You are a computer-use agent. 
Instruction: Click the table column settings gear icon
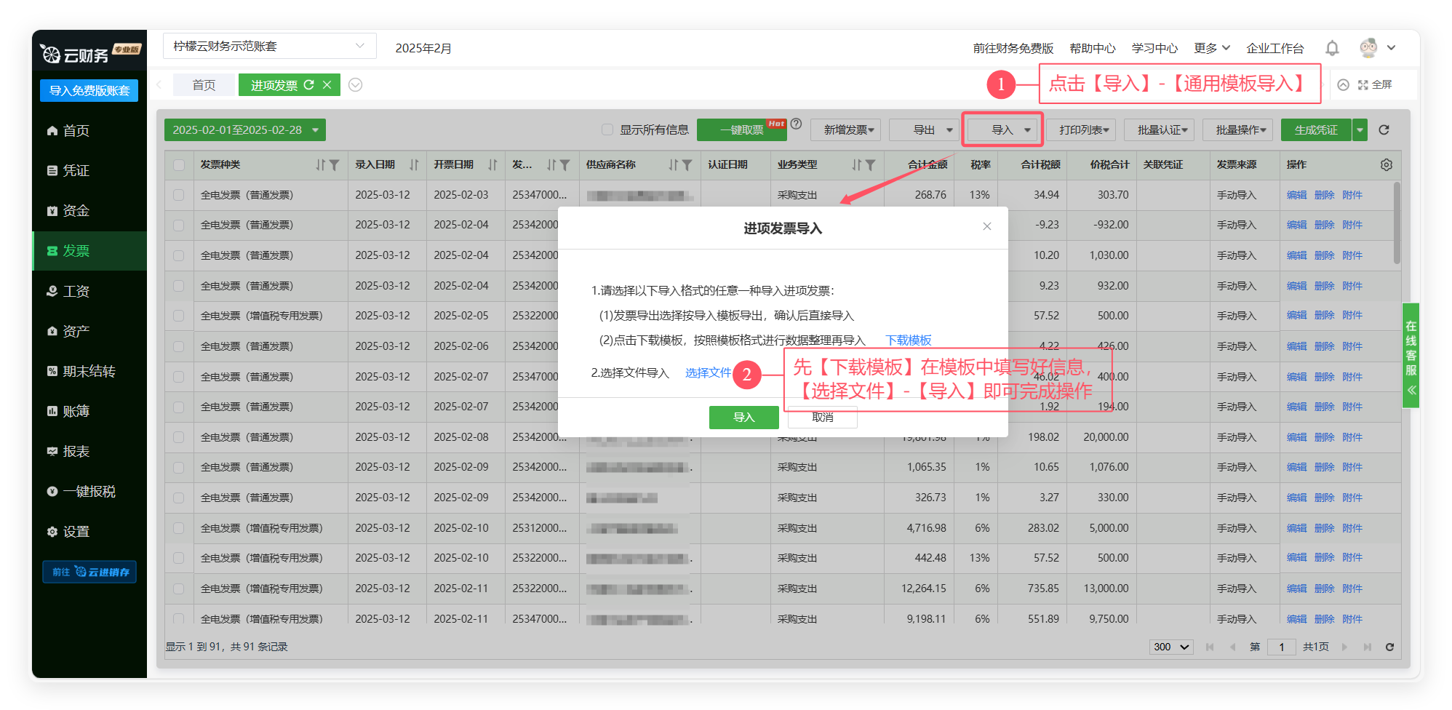click(1386, 165)
